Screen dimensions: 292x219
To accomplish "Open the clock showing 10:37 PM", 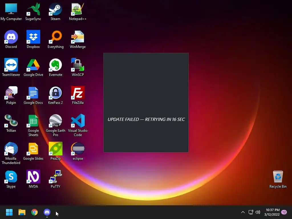I will click(272, 212).
